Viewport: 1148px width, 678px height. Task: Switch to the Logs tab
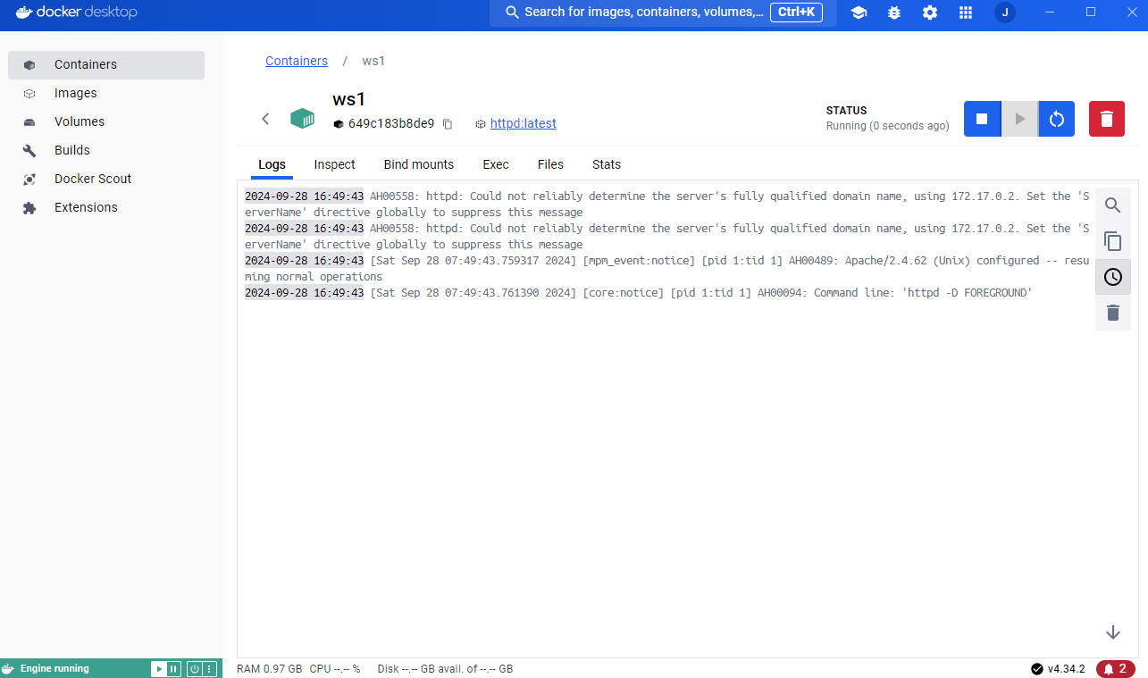(x=272, y=164)
